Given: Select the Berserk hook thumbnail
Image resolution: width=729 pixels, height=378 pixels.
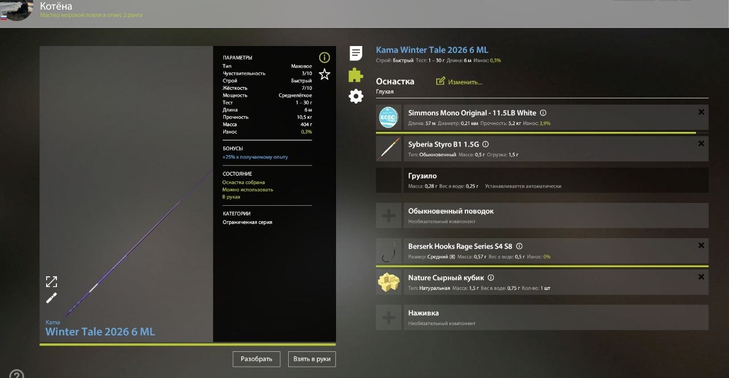Looking at the screenshot, I should [x=388, y=251].
